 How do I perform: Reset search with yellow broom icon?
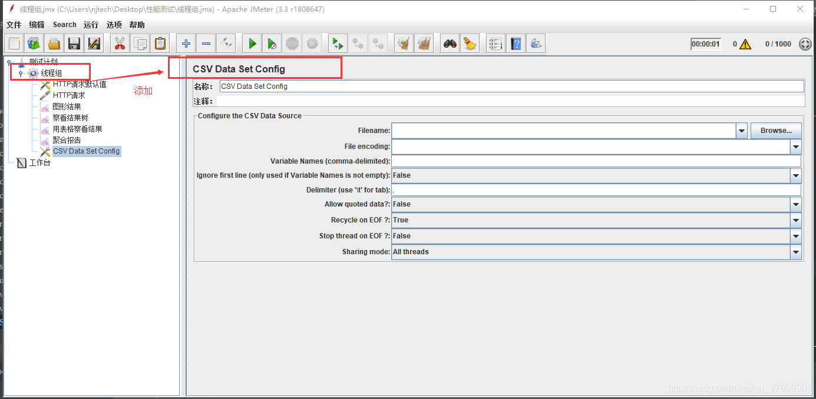click(470, 44)
